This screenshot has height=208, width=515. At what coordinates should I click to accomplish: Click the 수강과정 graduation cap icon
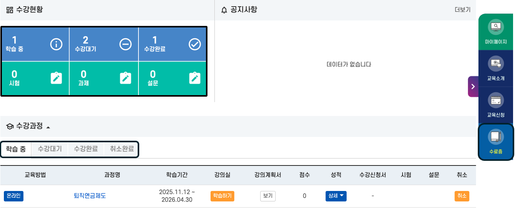[10, 126]
